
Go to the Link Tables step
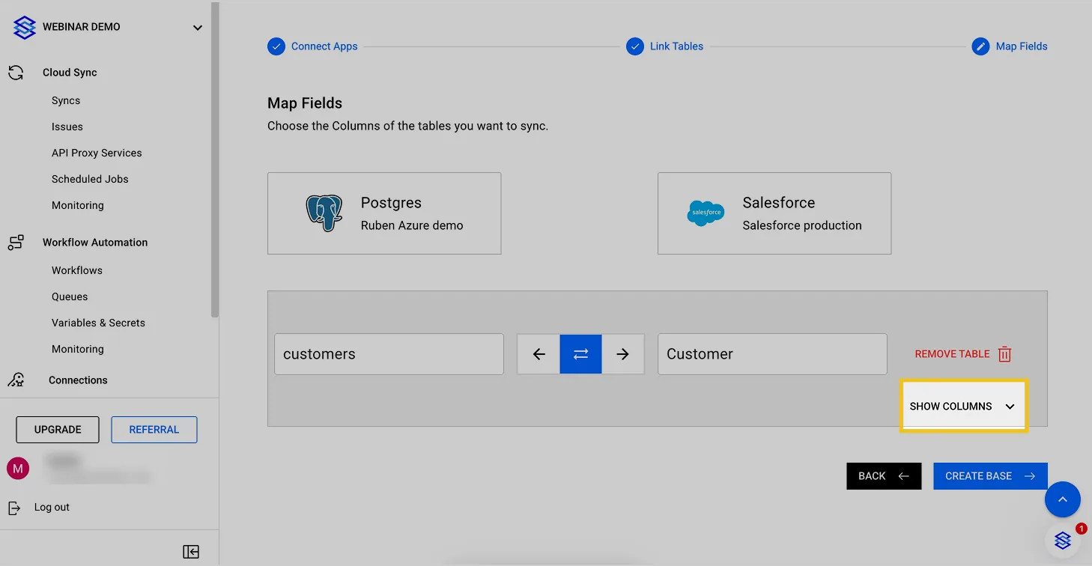[x=665, y=46]
